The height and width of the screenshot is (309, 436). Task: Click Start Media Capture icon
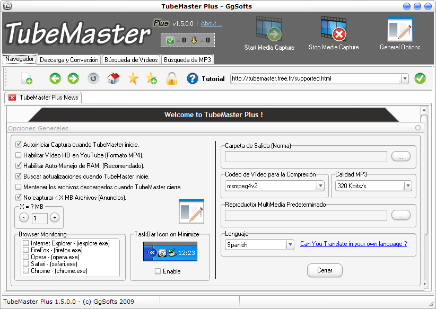269,30
